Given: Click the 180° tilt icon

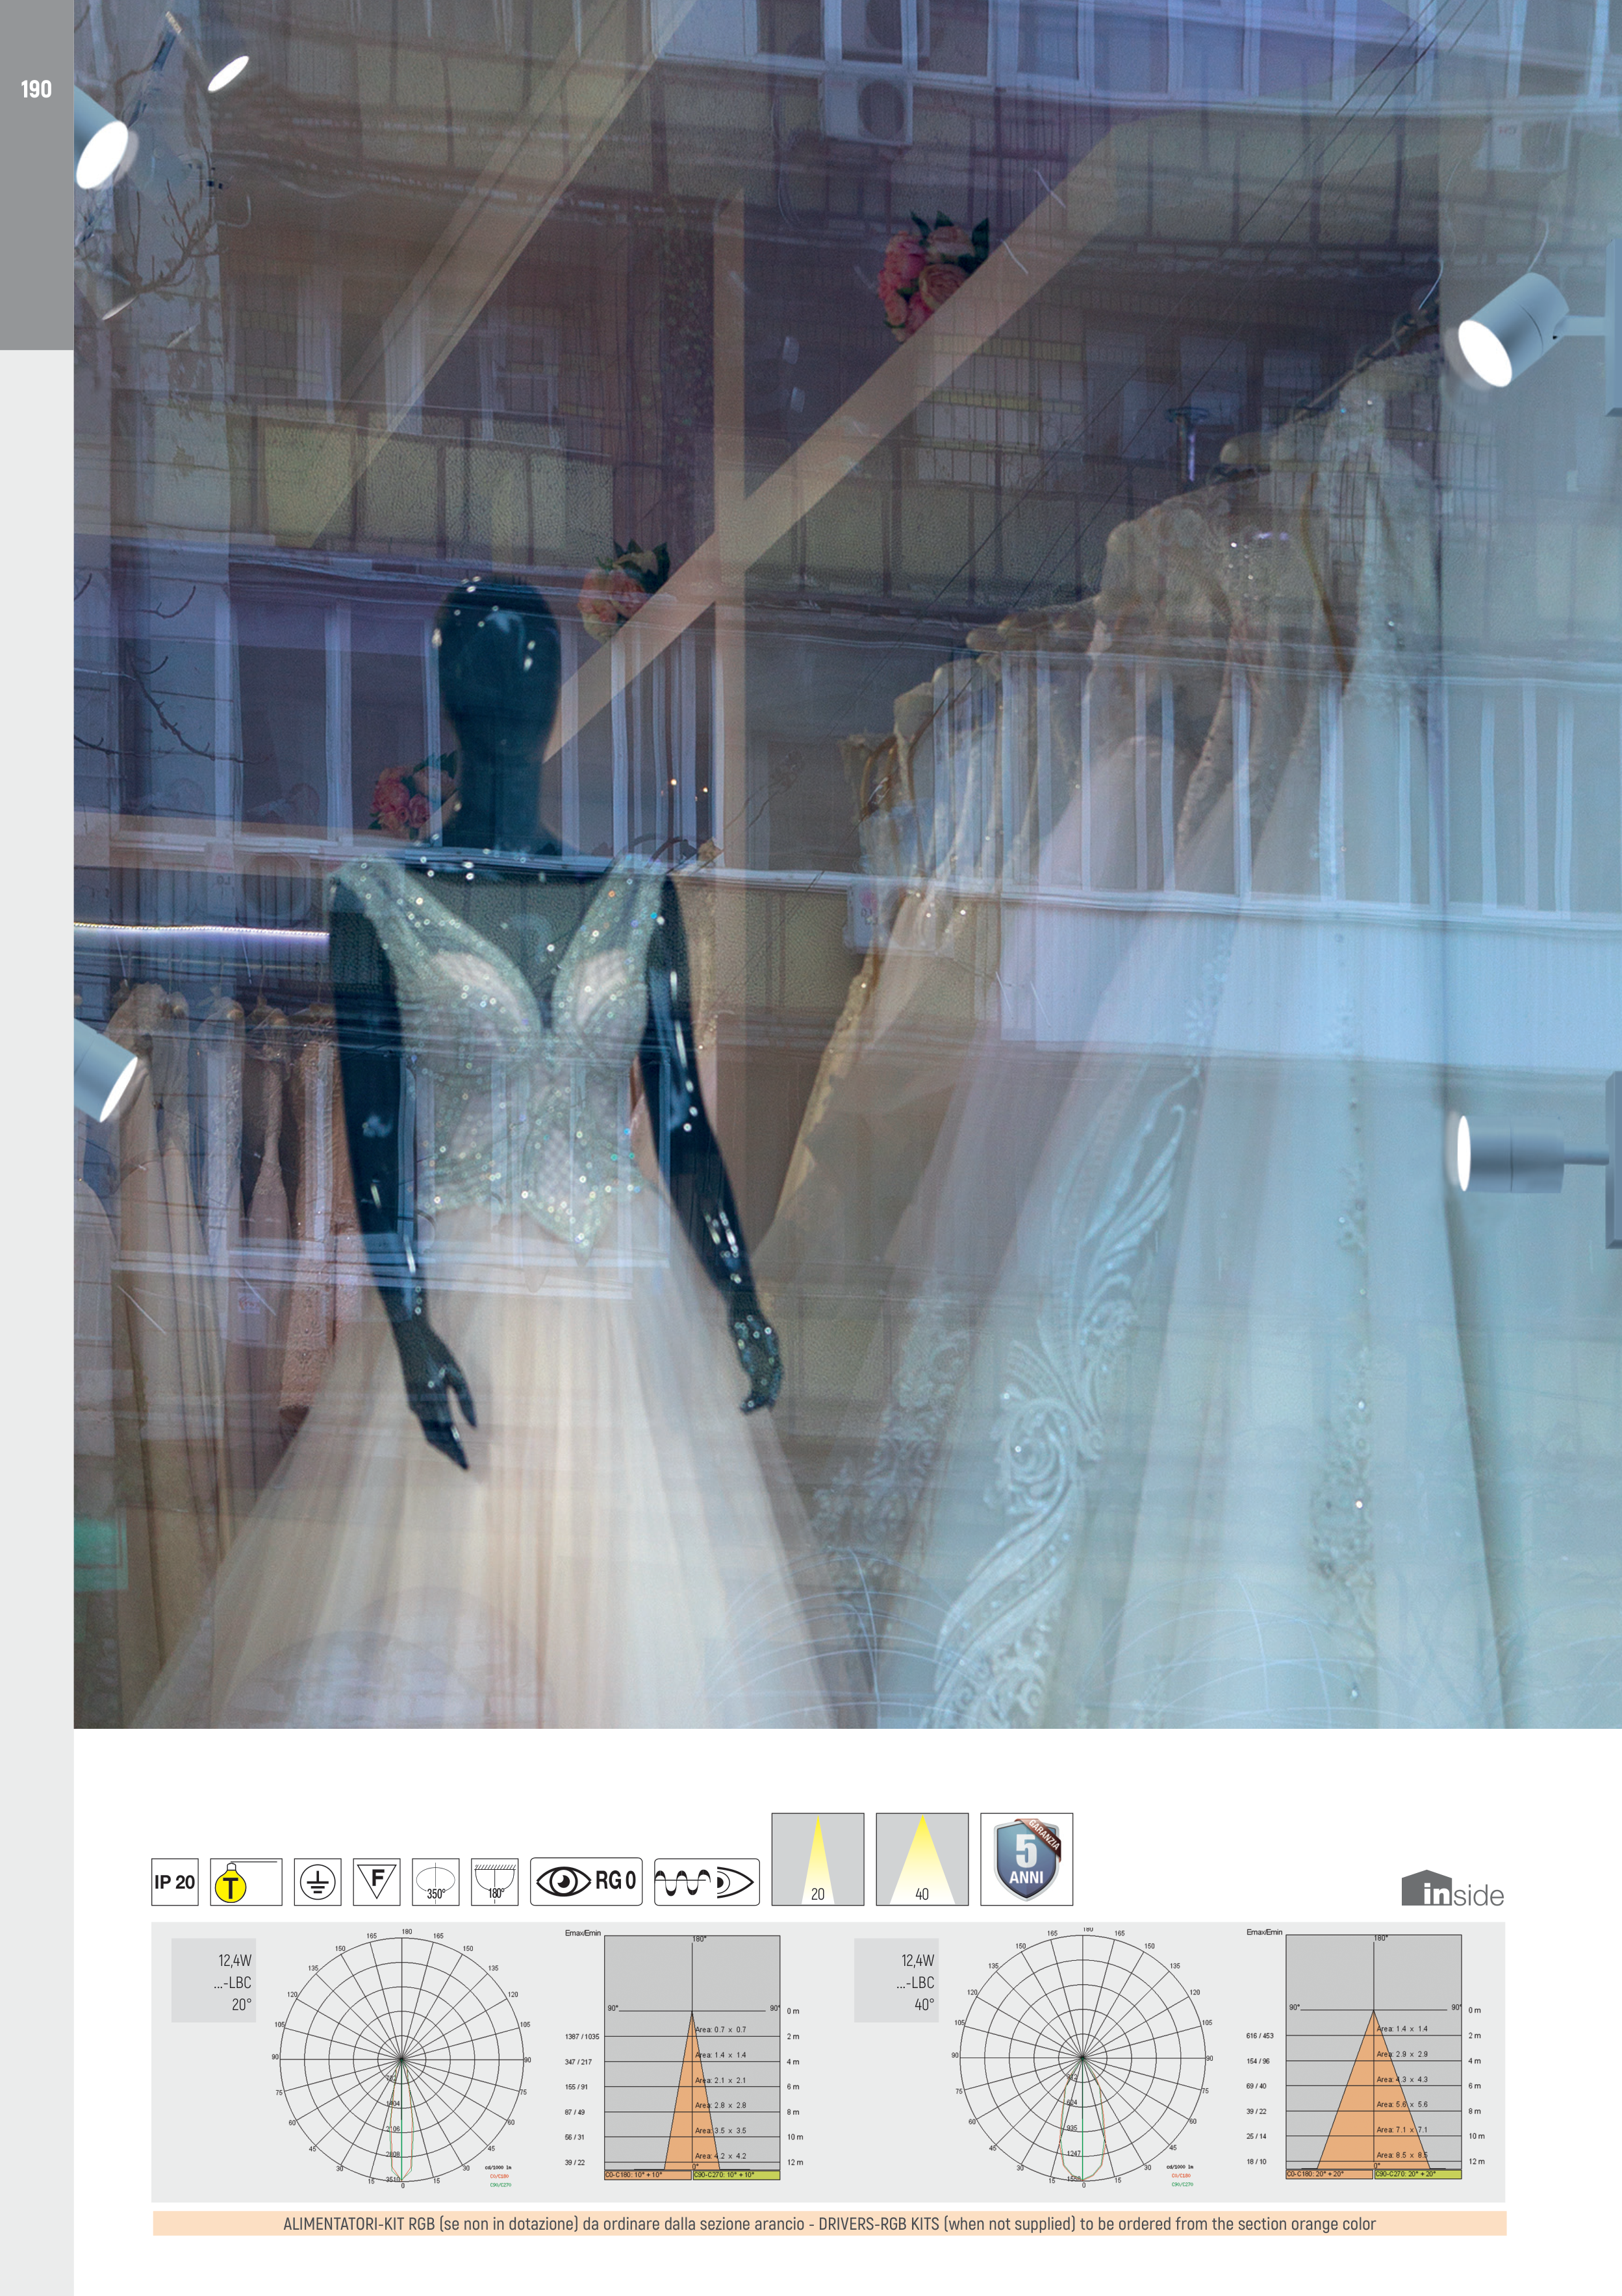Looking at the screenshot, I should [x=494, y=1882].
